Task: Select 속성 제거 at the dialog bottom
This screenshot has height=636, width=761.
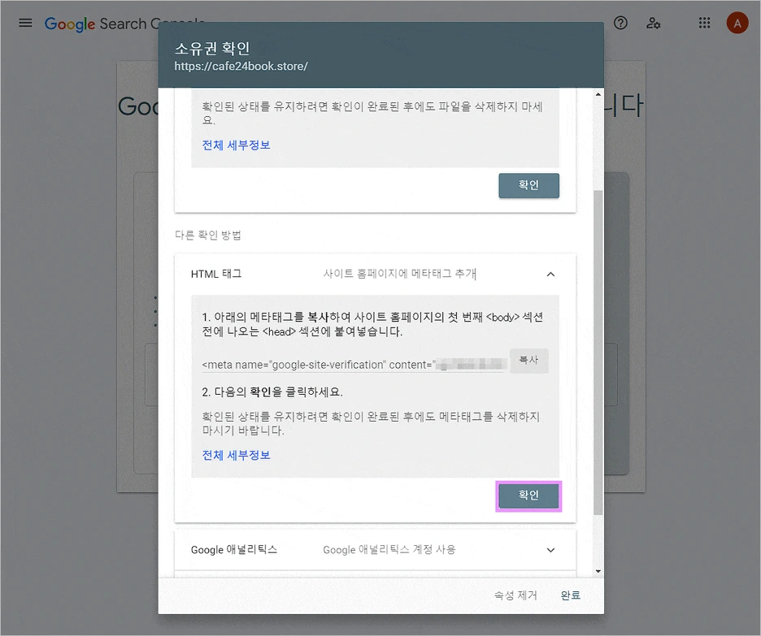Action: tap(515, 595)
